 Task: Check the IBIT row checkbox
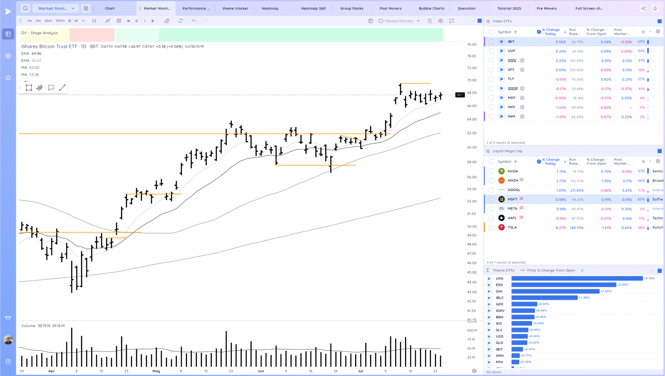(x=491, y=41)
